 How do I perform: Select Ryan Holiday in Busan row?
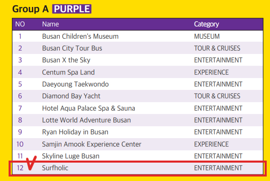138,132
